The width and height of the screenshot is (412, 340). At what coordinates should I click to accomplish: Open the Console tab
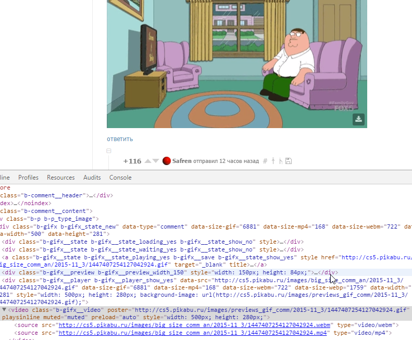point(120,178)
